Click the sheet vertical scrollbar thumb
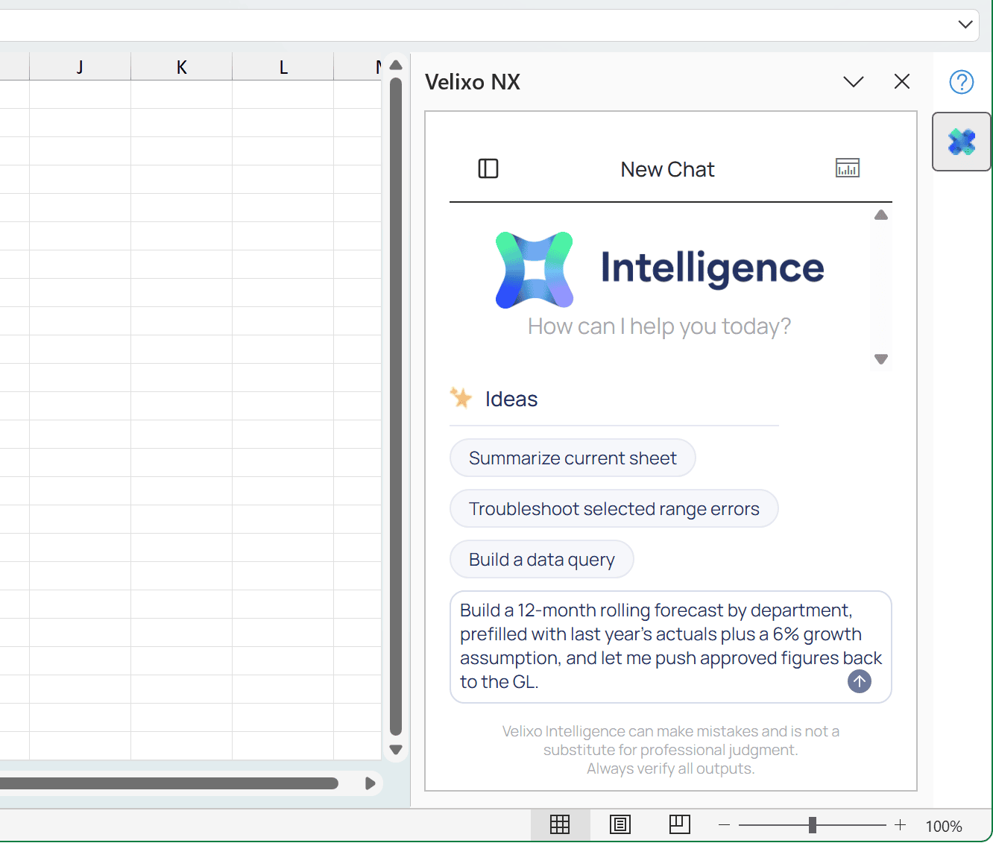 point(396,406)
